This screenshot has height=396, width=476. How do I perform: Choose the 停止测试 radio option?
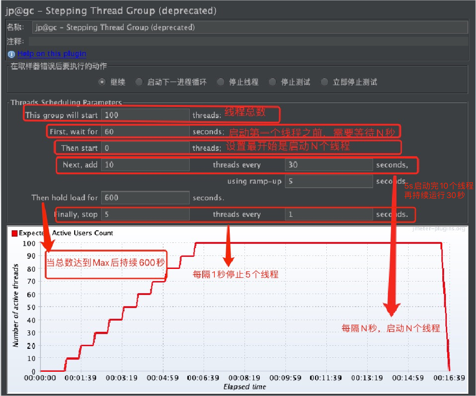pyautogui.click(x=272, y=82)
